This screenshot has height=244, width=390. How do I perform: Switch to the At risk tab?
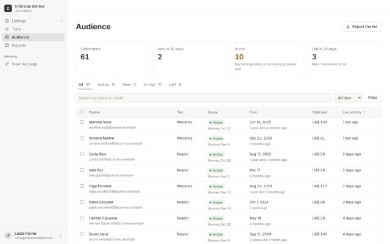tap(153, 85)
